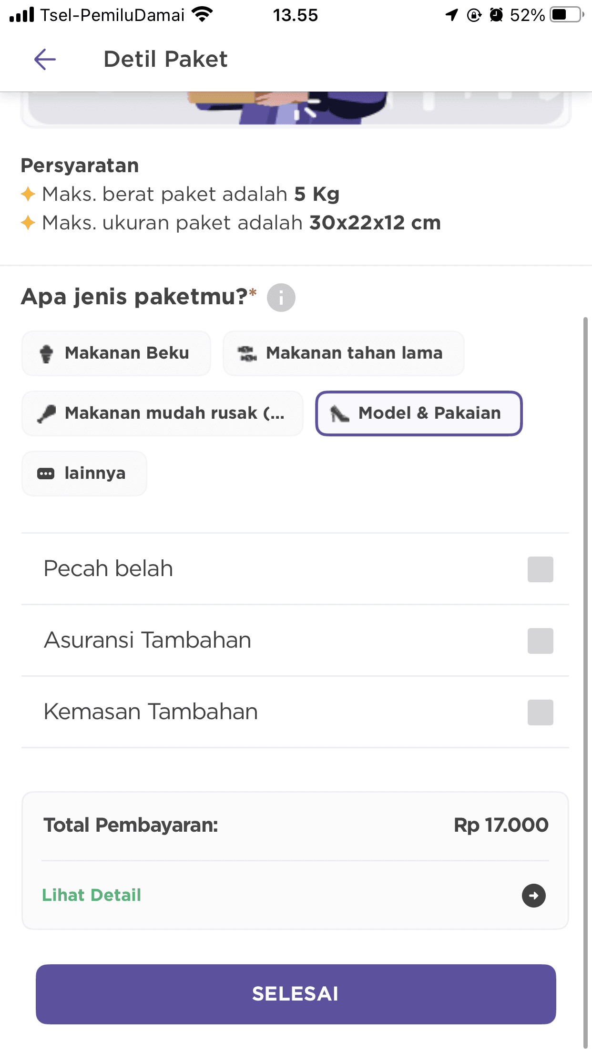Enable Asuransi Tambahan checkbox

coord(541,640)
